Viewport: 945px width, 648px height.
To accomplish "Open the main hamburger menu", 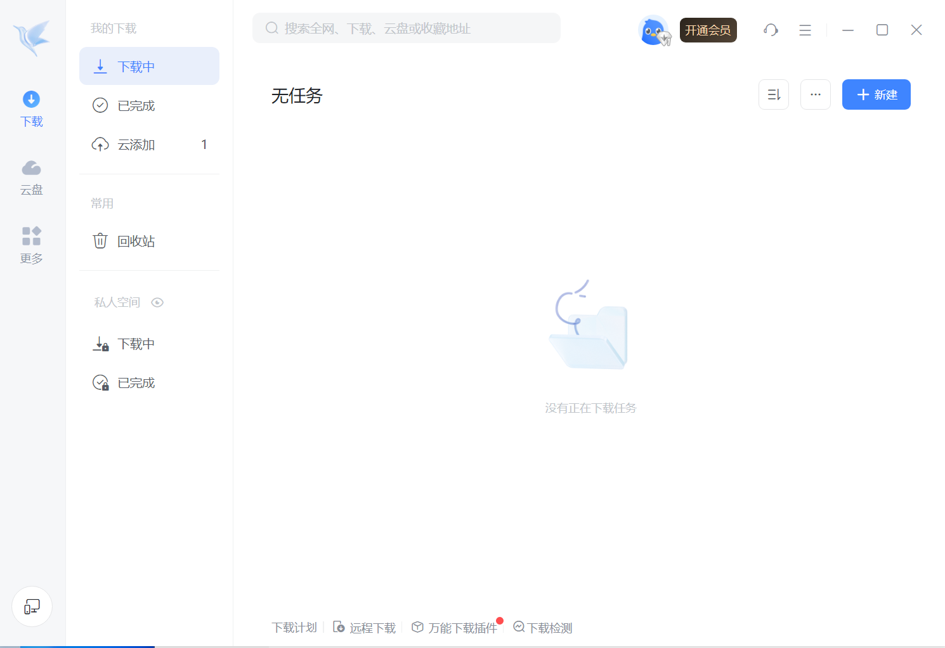I will [805, 30].
